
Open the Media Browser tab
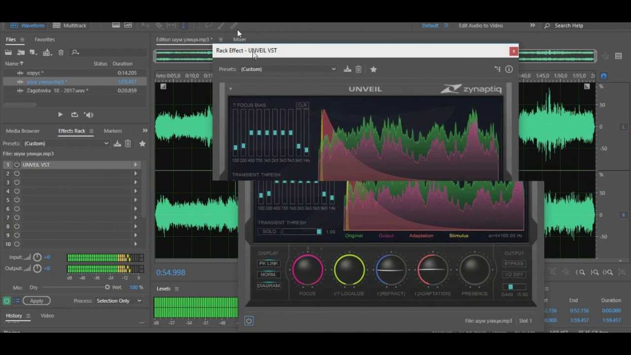(23, 131)
